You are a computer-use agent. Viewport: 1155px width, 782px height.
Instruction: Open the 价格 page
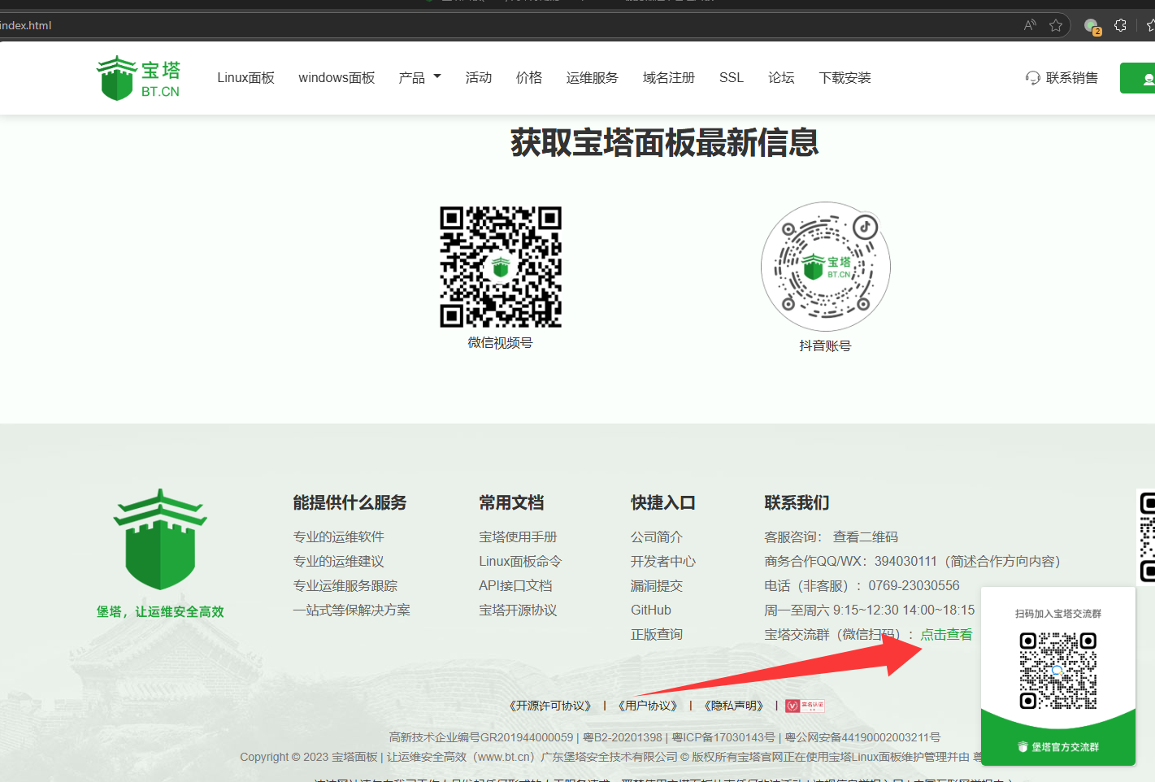pyautogui.click(x=529, y=78)
